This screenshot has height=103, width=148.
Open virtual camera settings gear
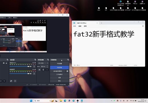pyautogui.click(x=67, y=71)
